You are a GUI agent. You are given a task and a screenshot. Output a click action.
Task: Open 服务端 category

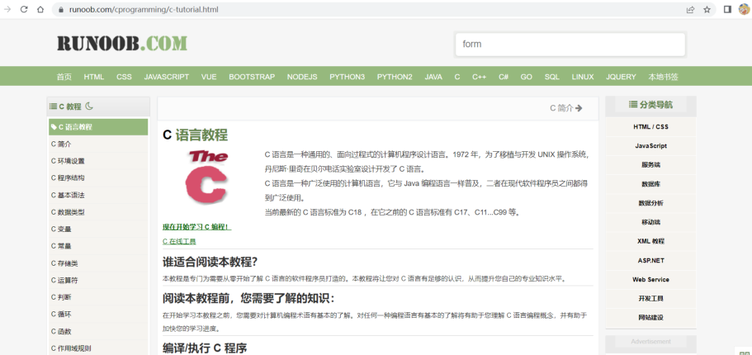point(650,165)
